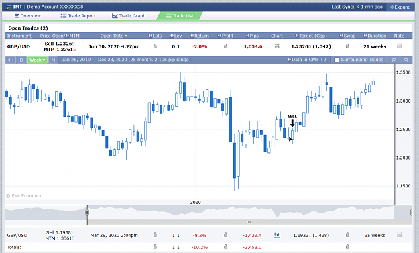Click the info icon beside MTM header
This screenshot has height=253, width=419.
coord(67,36)
